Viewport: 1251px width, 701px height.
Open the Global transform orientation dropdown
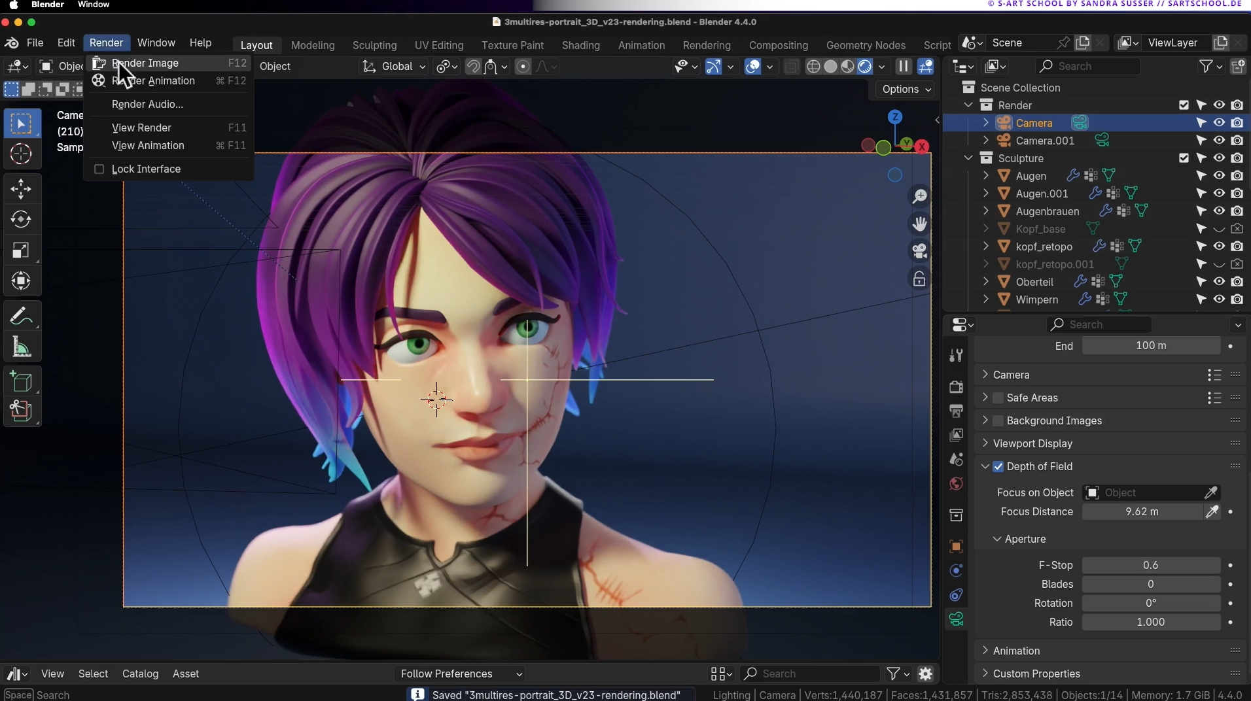point(395,67)
